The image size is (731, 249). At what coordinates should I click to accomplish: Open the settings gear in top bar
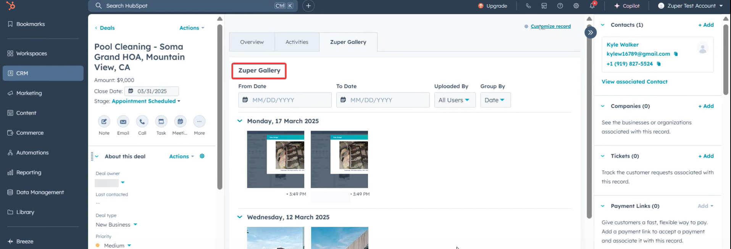click(576, 6)
